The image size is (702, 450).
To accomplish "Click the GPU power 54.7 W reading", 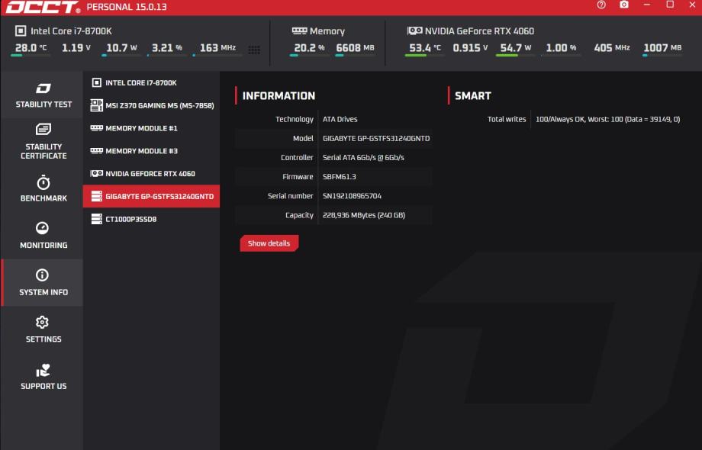I will (515, 48).
